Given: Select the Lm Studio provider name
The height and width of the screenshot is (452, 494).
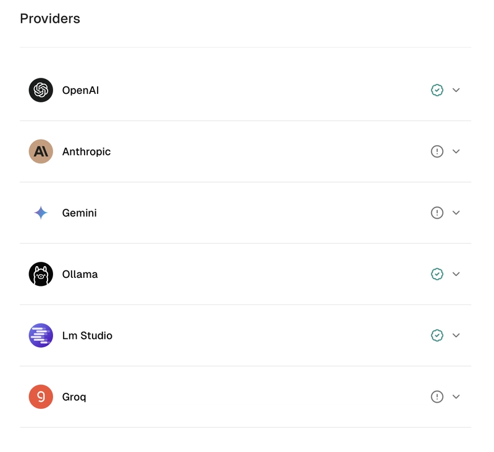Looking at the screenshot, I should click(87, 336).
